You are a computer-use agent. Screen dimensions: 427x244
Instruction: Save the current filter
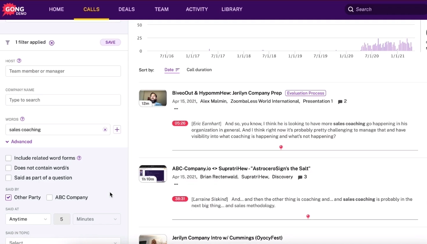[x=110, y=42]
